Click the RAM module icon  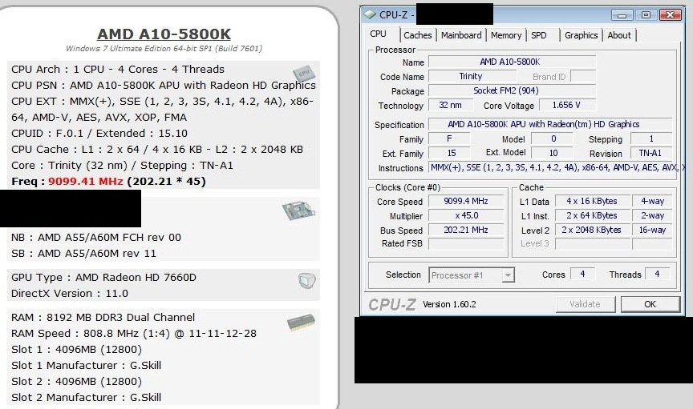click(x=300, y=323)
